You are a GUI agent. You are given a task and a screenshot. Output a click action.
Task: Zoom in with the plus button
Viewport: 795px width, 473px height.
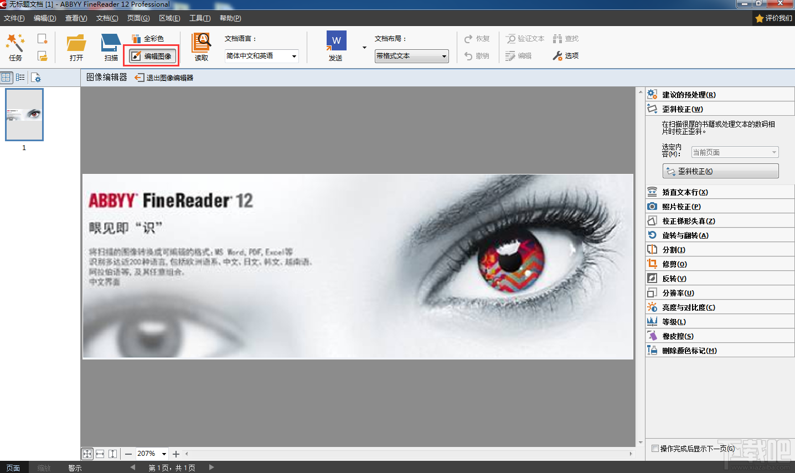[176, 454]
